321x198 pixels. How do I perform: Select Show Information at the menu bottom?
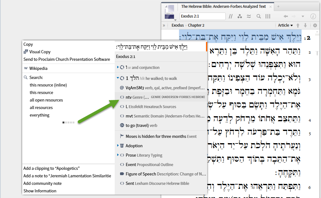[40, 191]
